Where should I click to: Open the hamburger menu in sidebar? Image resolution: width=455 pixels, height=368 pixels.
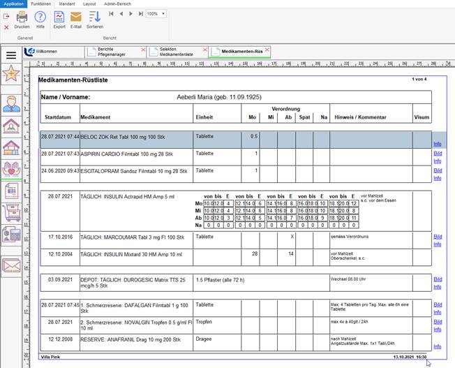pyautogui.click(x=11, y=54)
